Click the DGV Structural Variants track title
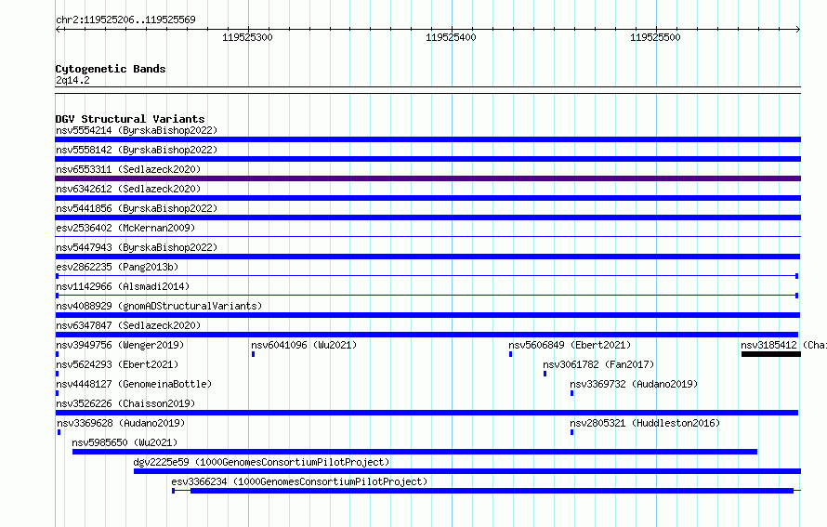827x527 pixels. [x=130, y=119]
